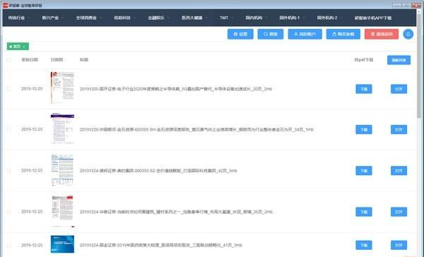424x257 pixels.
Task: Download the 华泰证券 建材系列 report
Action: pyautogui.click(x=364, y=212)
